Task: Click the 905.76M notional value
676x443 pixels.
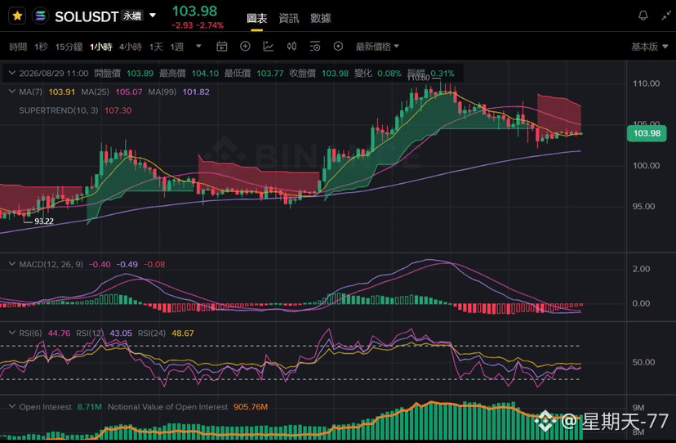Action: click(251, 407)
